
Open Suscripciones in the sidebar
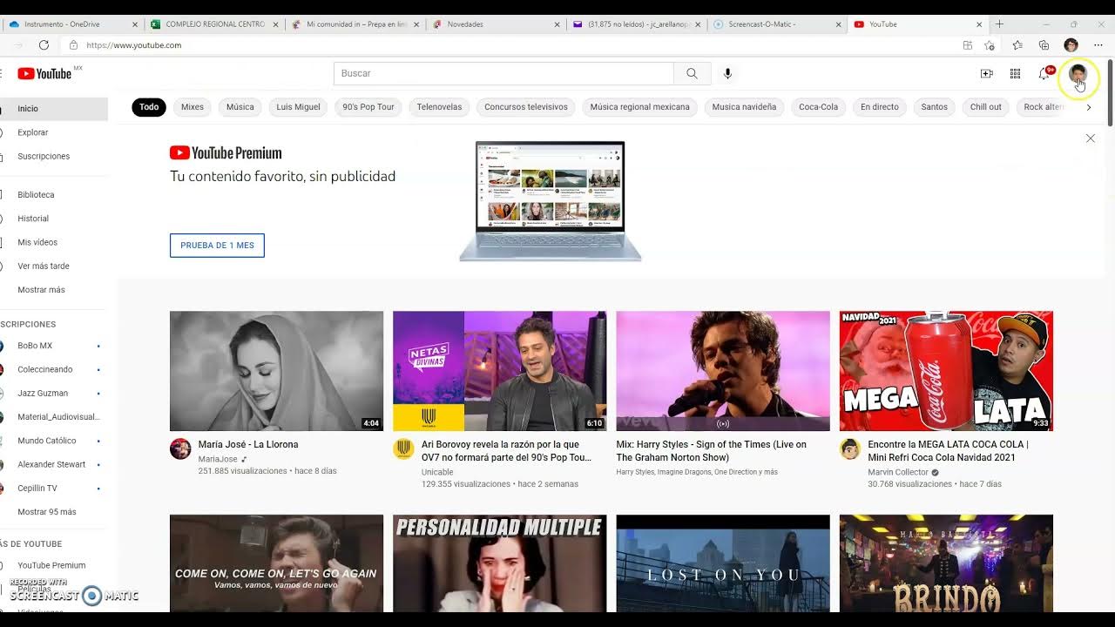(52, 156)
